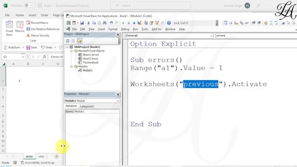Click the blue Help question mark icon
Viewport: 297px width, 167px height.
(169, 23)
